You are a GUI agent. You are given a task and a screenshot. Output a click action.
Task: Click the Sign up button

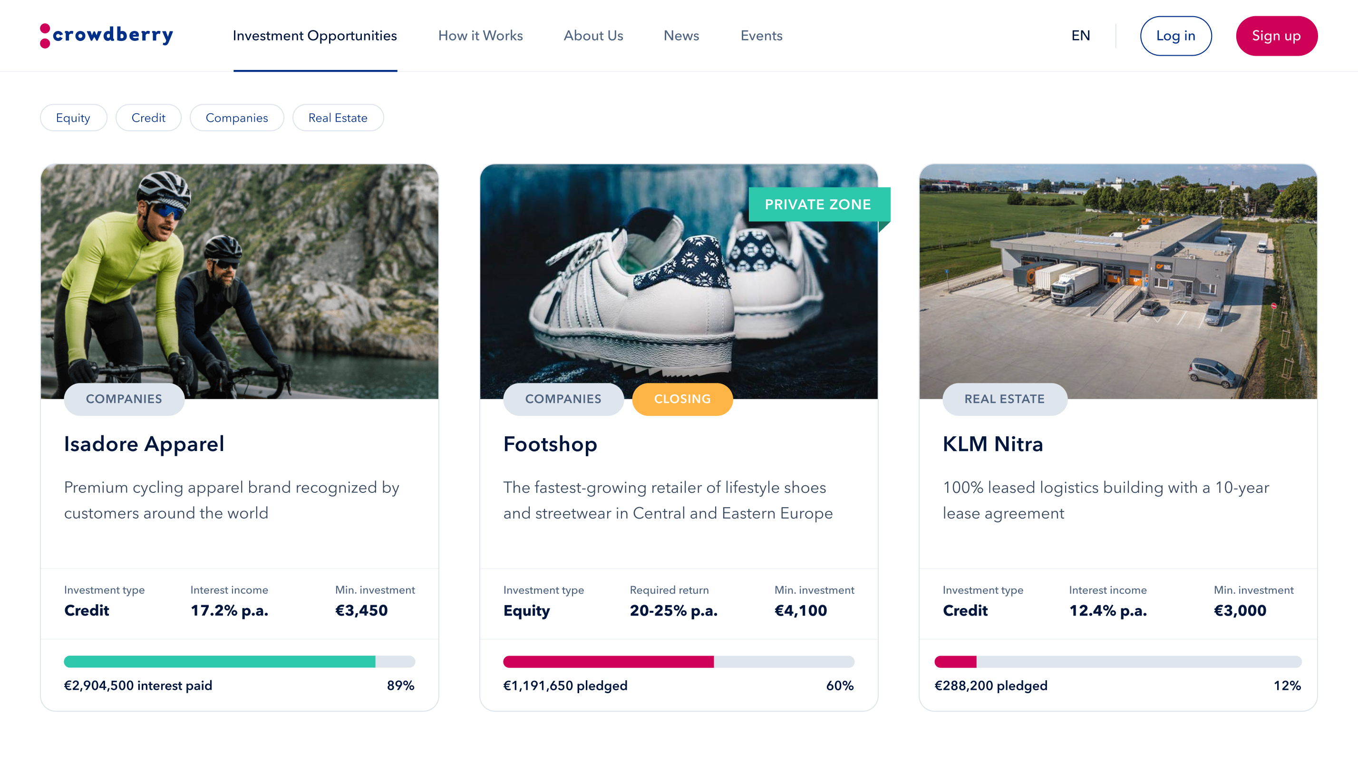[1276, 35]
